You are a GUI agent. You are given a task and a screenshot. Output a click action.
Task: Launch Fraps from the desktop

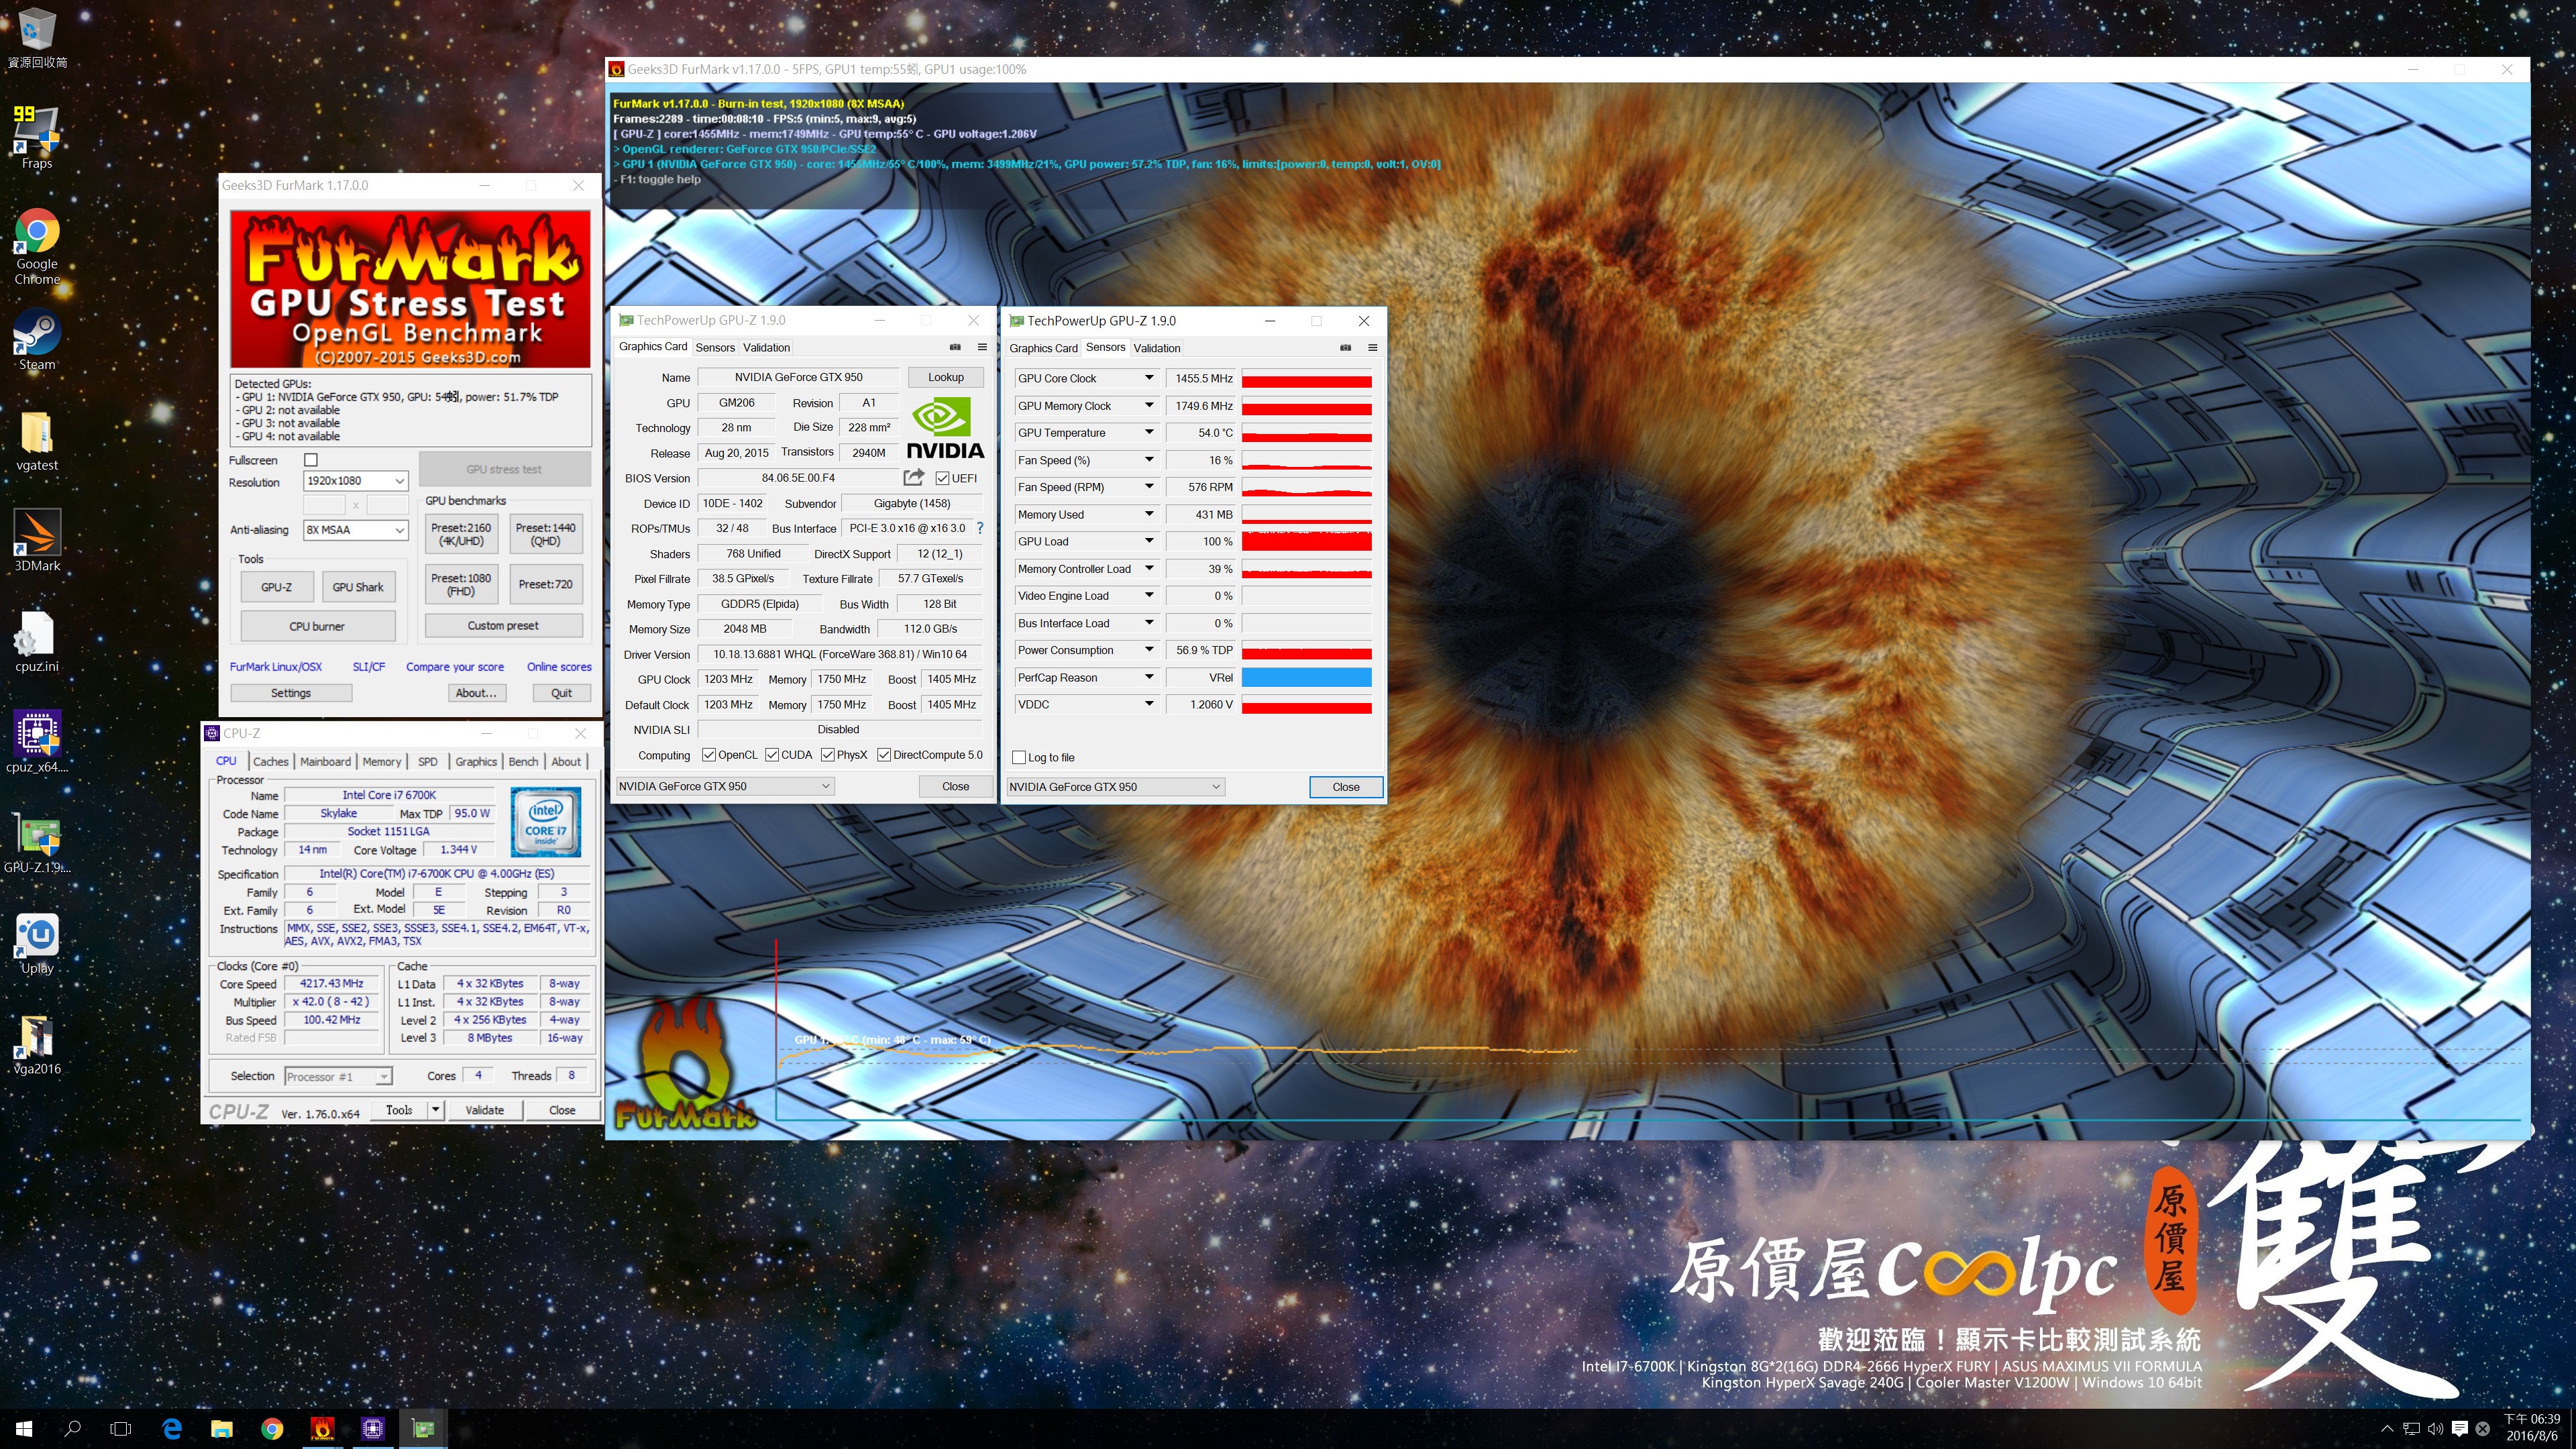point(37,138)
